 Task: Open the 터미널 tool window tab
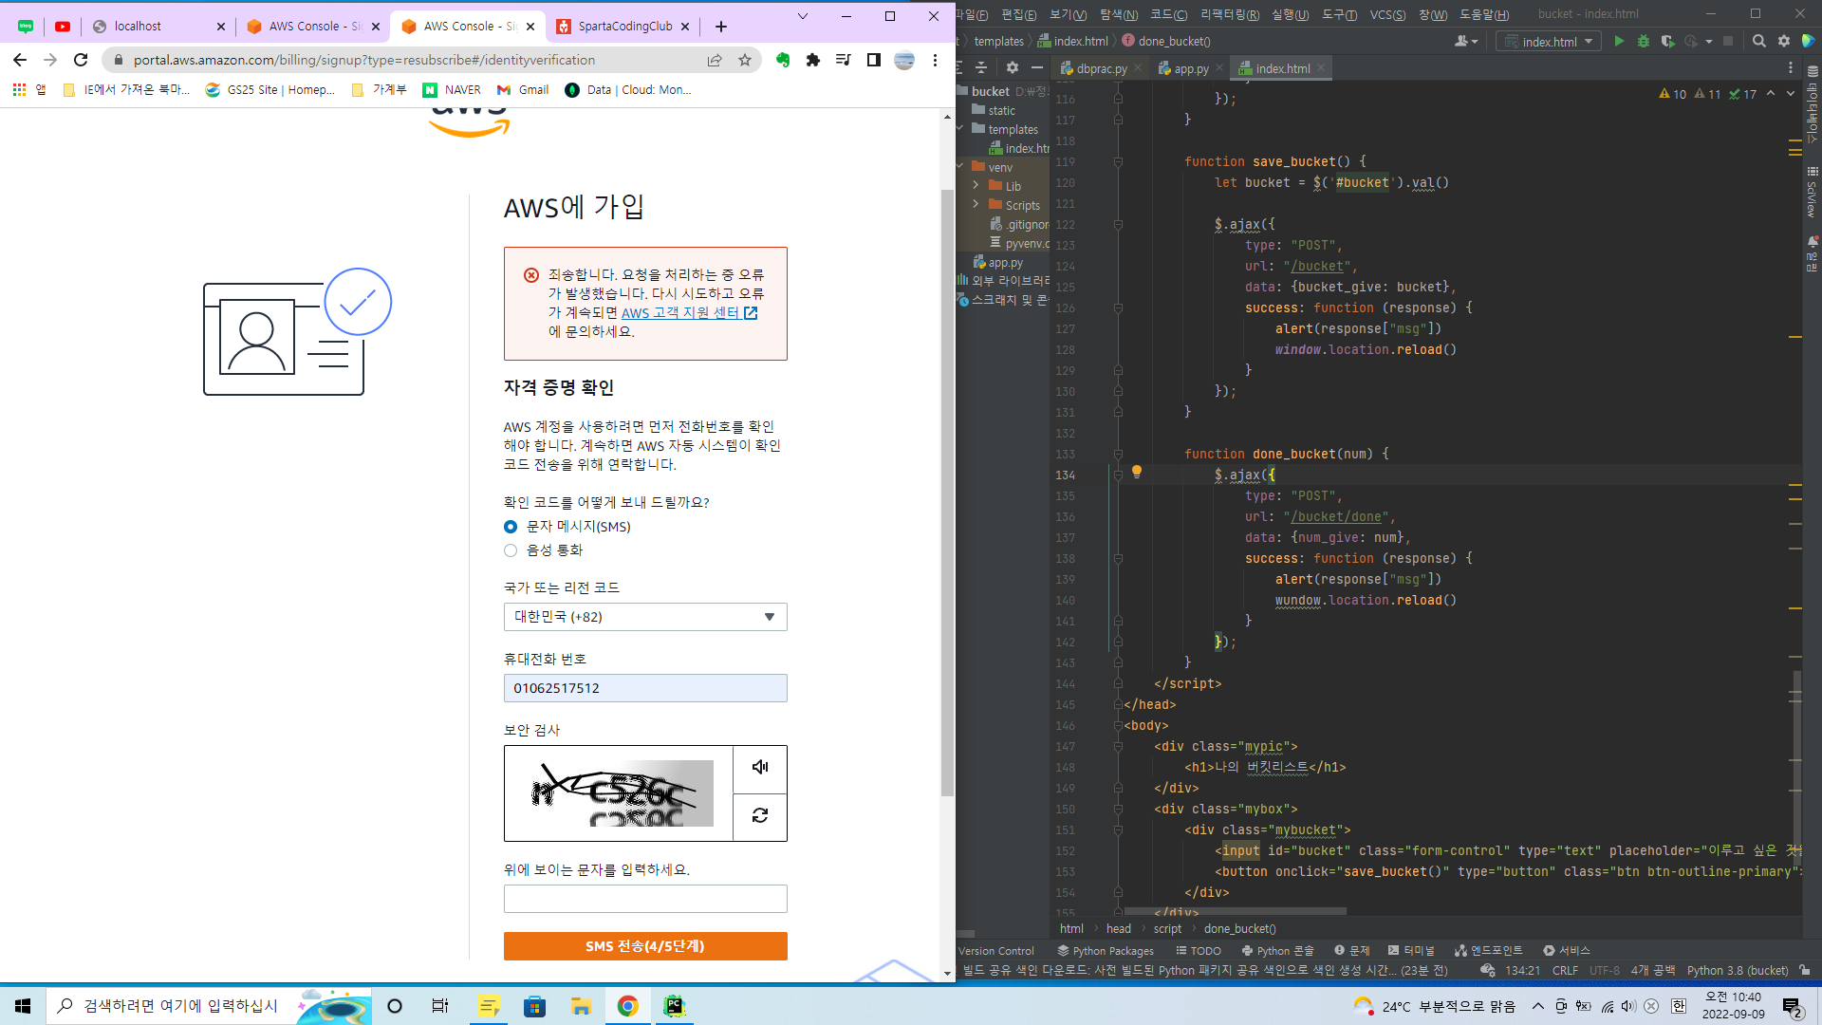point(1411,950)
